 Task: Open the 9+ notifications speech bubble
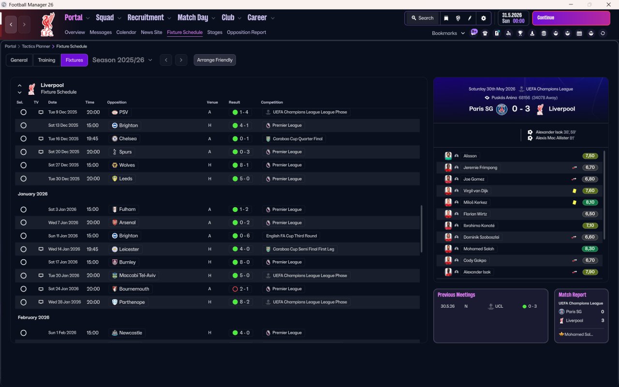point(474,32)
